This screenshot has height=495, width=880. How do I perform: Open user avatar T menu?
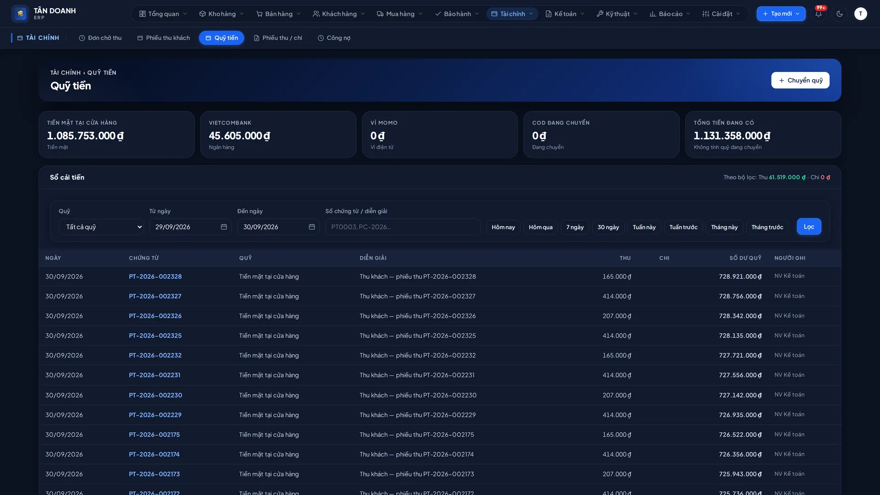[860, 14]
